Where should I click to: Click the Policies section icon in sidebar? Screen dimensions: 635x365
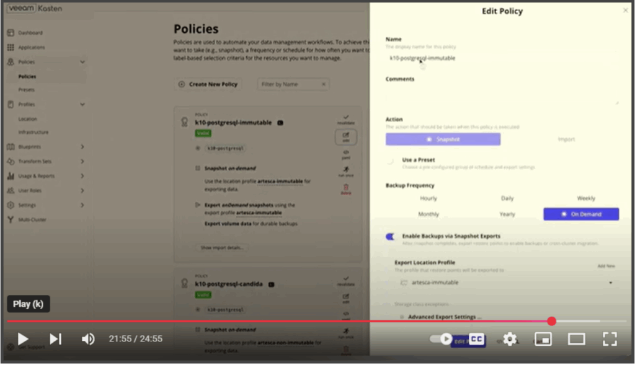click(x=11, y=62)
